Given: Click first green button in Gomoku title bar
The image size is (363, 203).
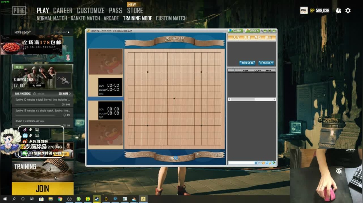Looking at the screenshot, I should pos(235,31).
